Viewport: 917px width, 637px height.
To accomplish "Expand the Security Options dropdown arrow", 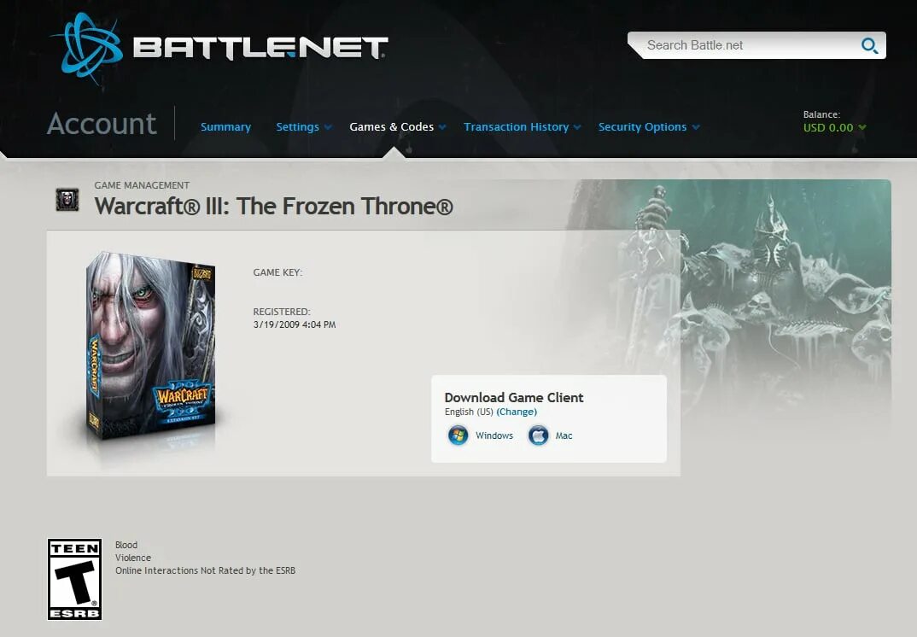I will (695, 127).
